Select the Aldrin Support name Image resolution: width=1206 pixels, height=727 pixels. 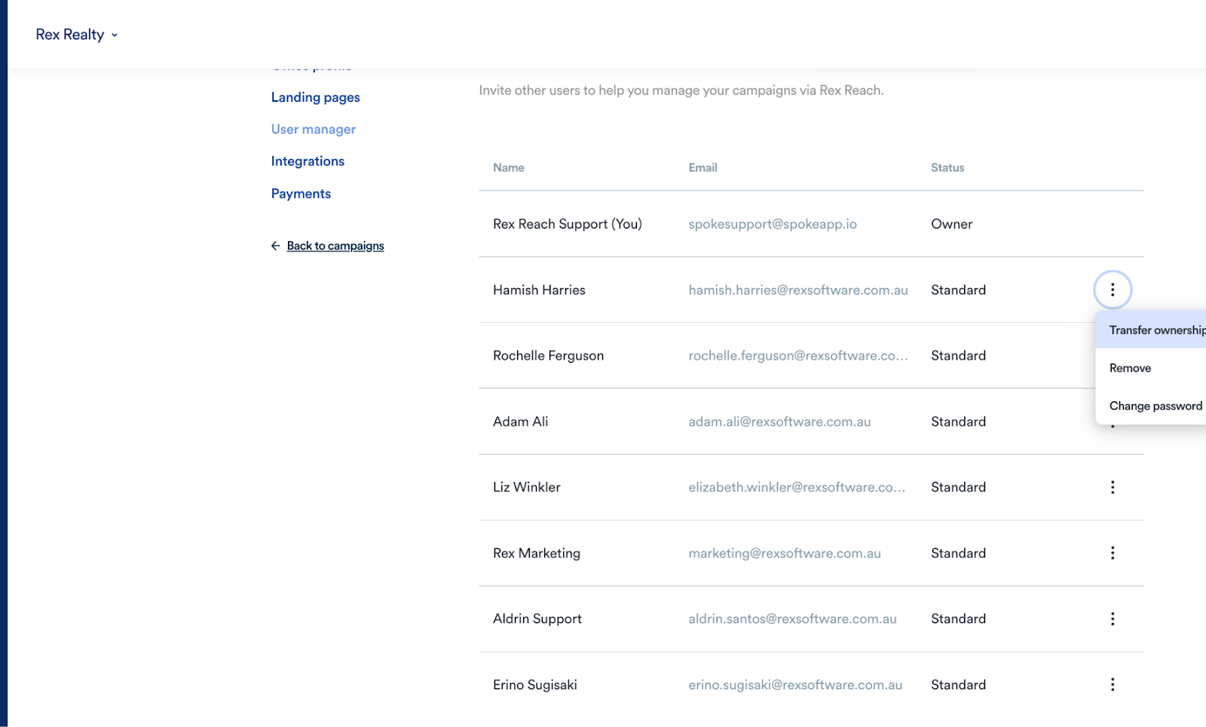point(537,619)
